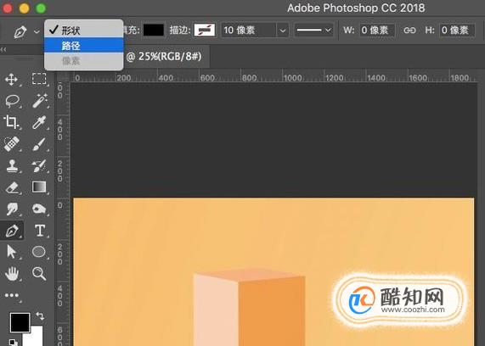Screen dimensions: 485x346
Task: Open the Pen tool preset picker arrow
Action: point(37,31)
